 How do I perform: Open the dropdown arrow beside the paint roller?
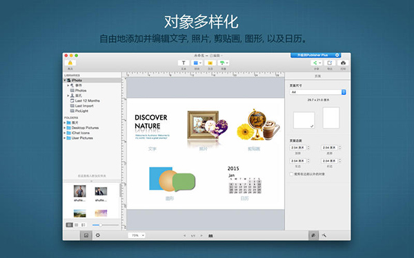227,63
